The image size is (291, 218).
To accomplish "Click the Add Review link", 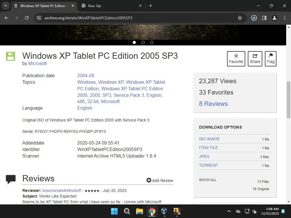I will 160,180.
